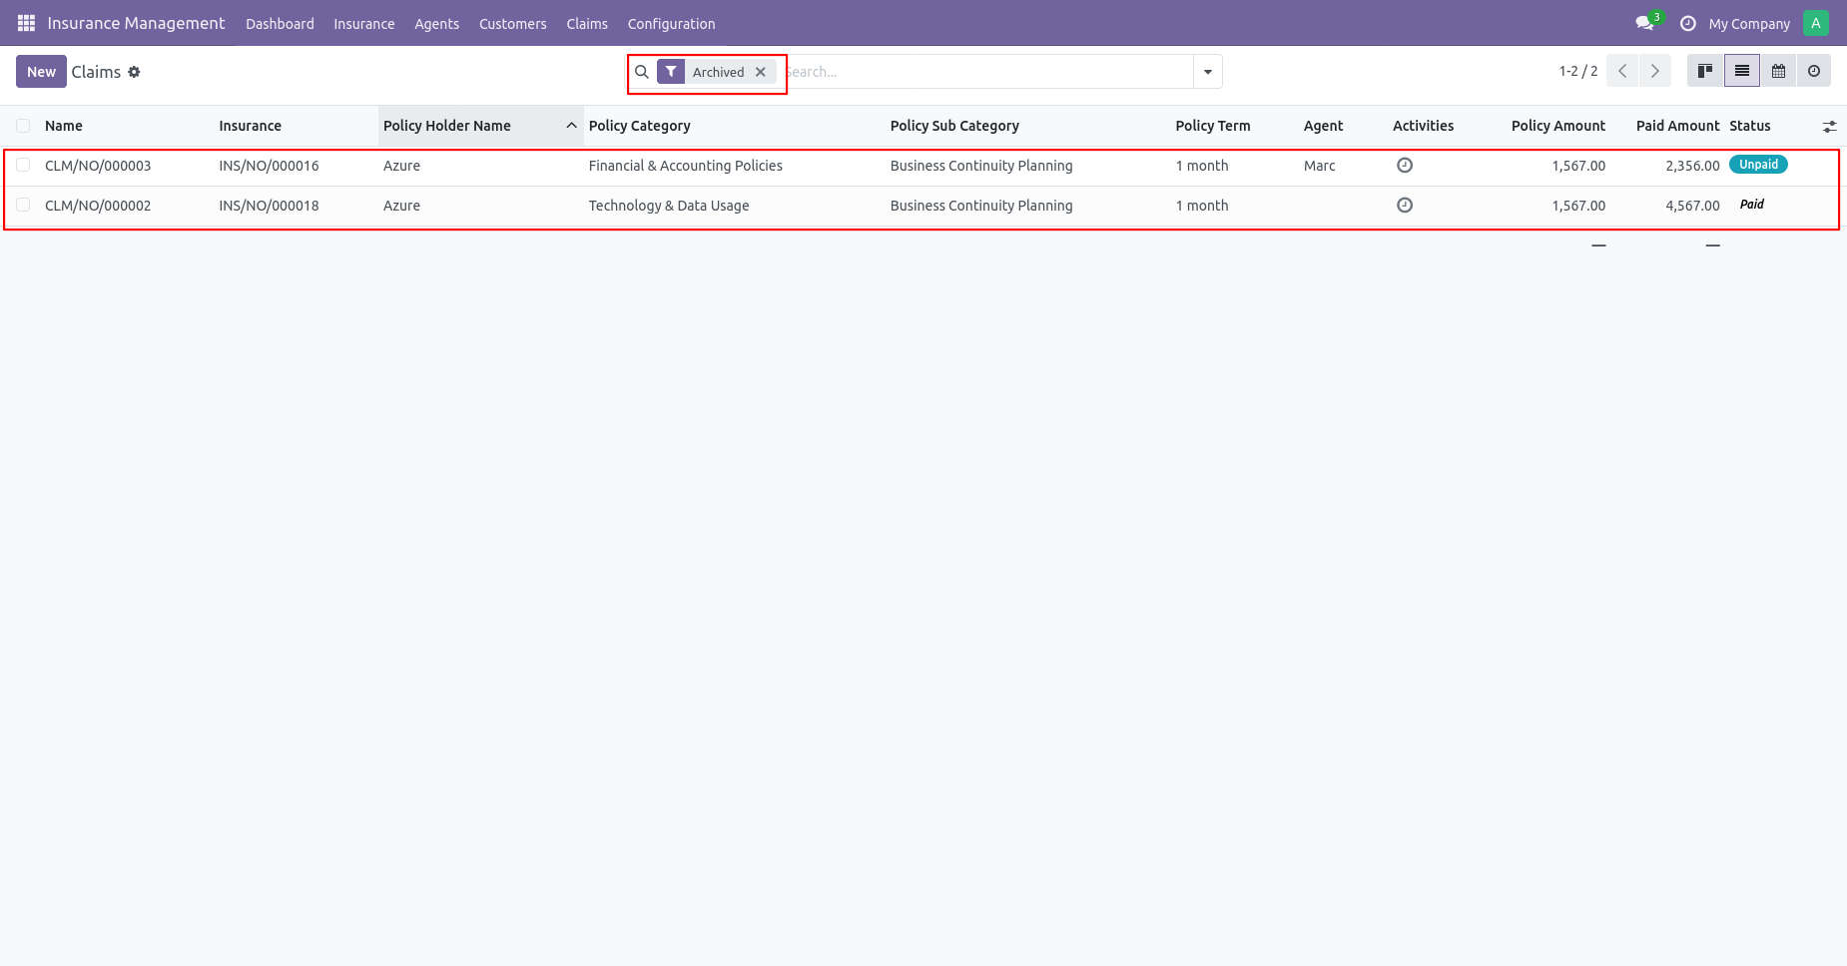Viewport: 1847px width, 966px height.
Task: Click paid amount 4,567.00
Action: [x=1692, y=206]
